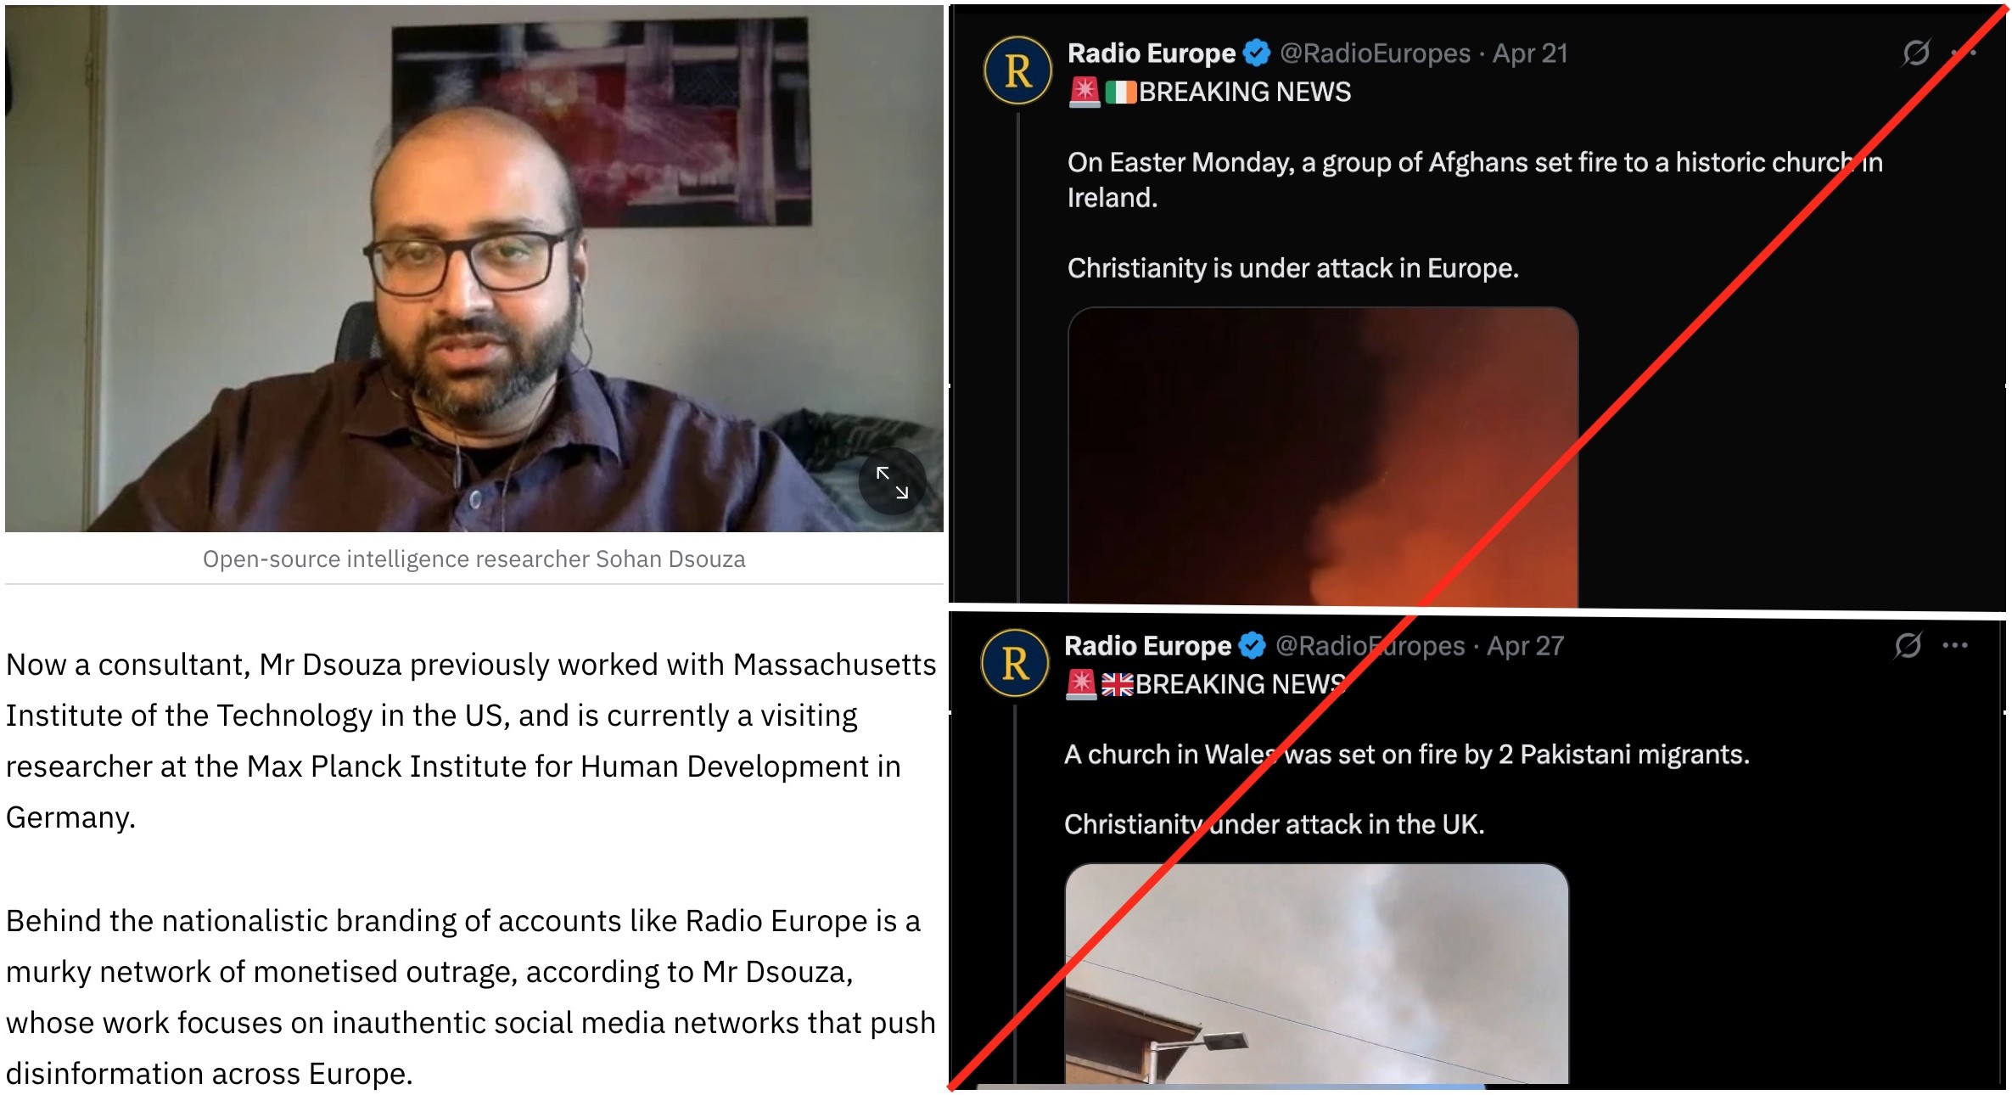2012x1095 pixels.
Task: Open @RadioEuropes handle on Apr 27 tweet
Action: 1370,646
